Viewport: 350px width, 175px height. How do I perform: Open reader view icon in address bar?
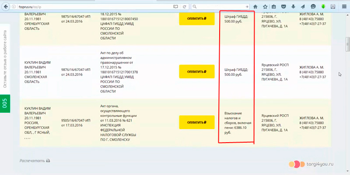click(x=175, y=7)
